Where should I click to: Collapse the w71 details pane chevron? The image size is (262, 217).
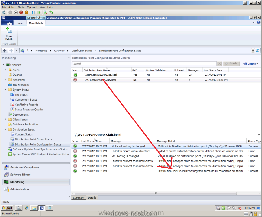pyautogui.click(x=259, y=135)
